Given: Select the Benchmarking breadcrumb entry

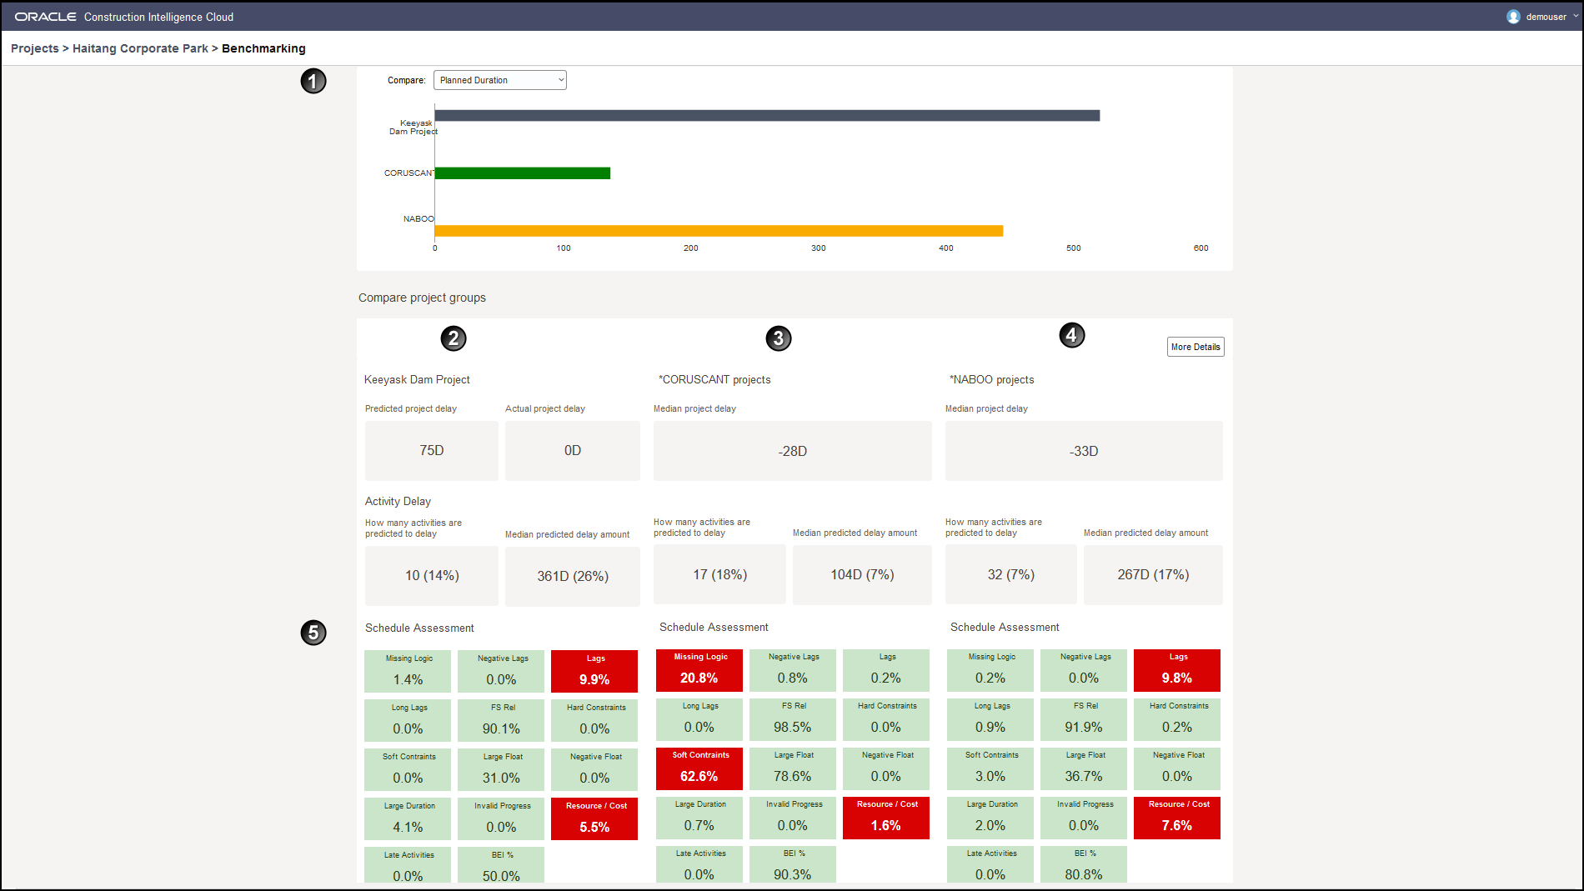Looking at the screenshot, I should tap(263, 48).
